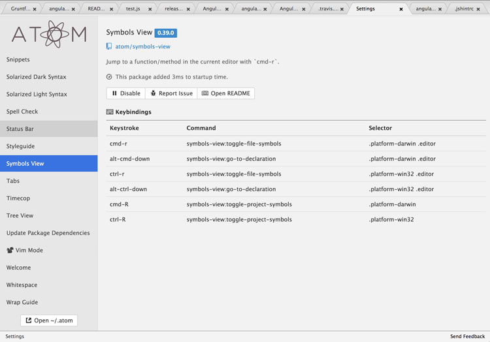Image resolution: width=490 pixels, height=342 pixels.
Task: Select Snippets in the sidebar
Action: click(x=49, y=59)
